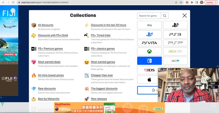Viewport: 219px width, 113px height.
Task: Select the Xbox 360 platform
Action: pos(175,51)
